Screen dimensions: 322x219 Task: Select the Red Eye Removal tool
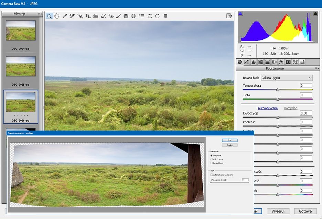[x=111, y=16]
